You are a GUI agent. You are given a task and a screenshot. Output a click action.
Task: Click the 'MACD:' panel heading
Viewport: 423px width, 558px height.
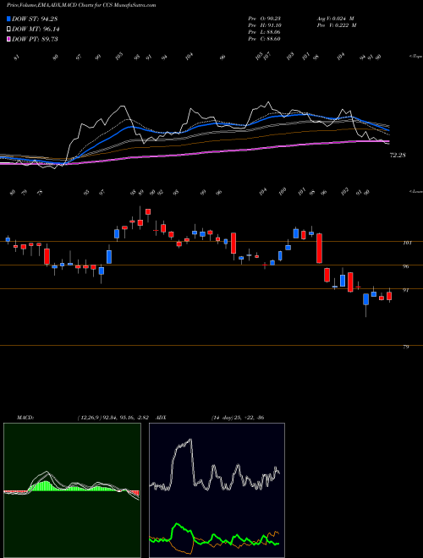click(x=25, y=418)
